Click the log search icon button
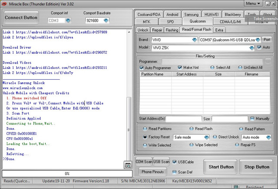The width and height of the screenshot is (278, 189). [128, 165]
